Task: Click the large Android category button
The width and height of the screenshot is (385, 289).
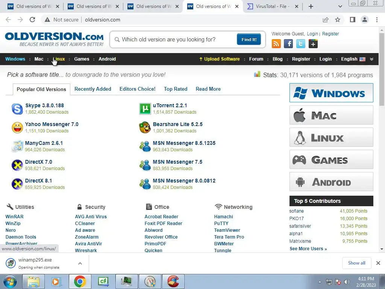Action: [x=331, y=182]
